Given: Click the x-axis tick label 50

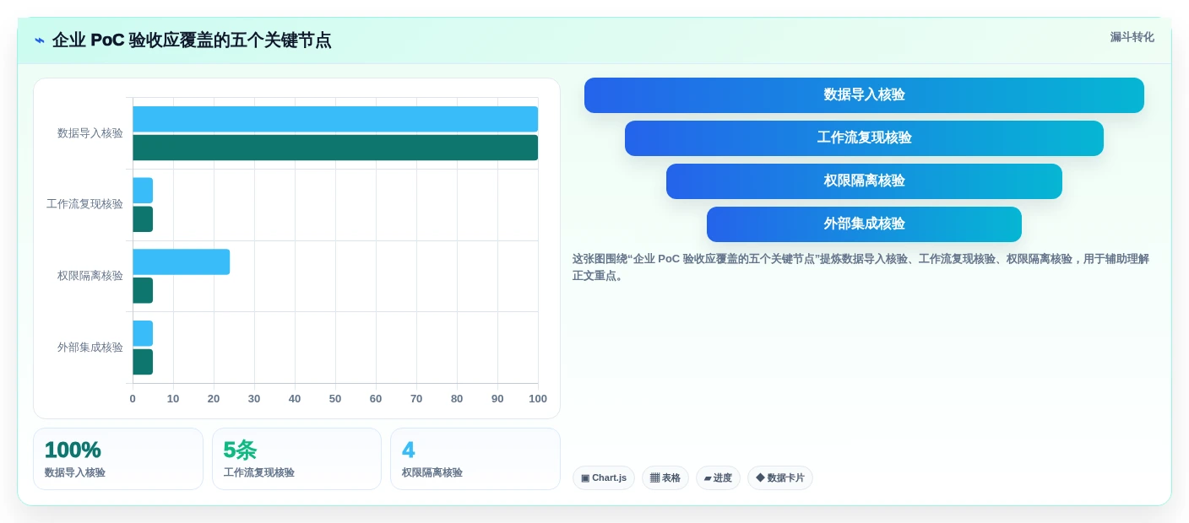Looking at the screenshot, I should [x=335, y=399].
